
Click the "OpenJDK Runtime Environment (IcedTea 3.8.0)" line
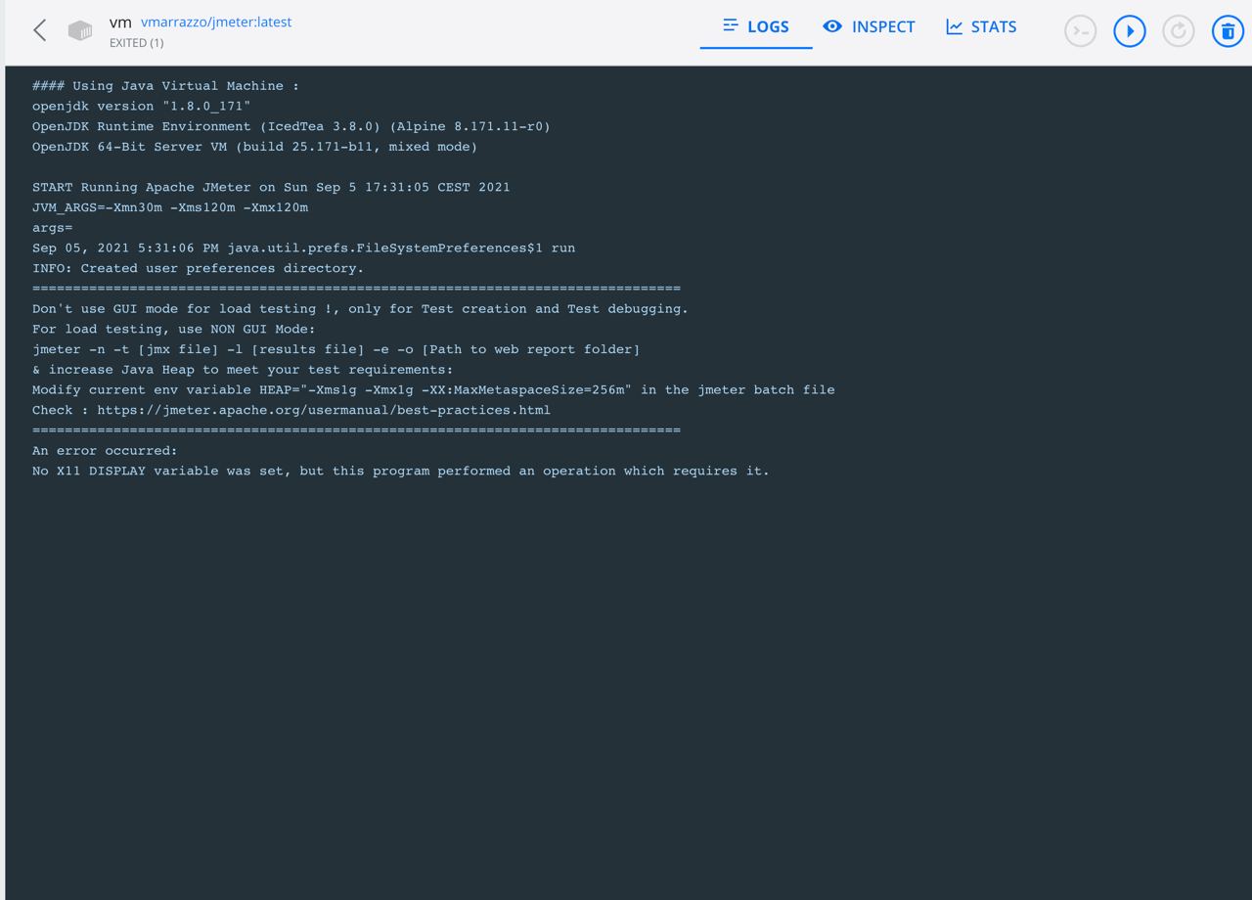tap(291, 126)
